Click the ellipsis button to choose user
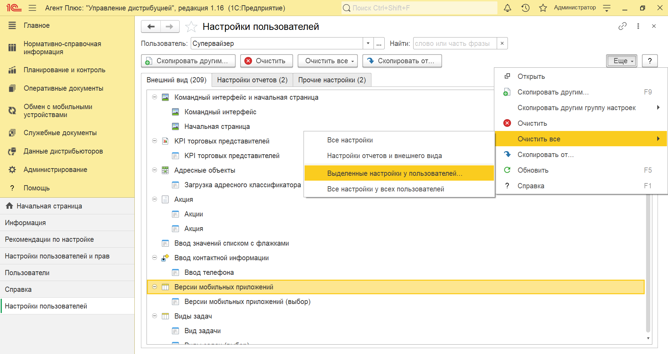Screen dimensions: 668x354 [379, 43]
